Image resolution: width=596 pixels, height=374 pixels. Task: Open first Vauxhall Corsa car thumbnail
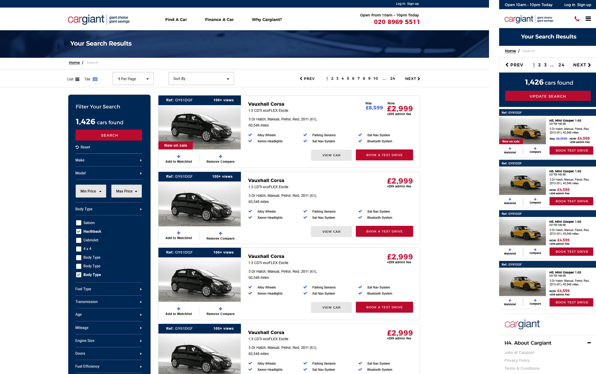(200, 127)
